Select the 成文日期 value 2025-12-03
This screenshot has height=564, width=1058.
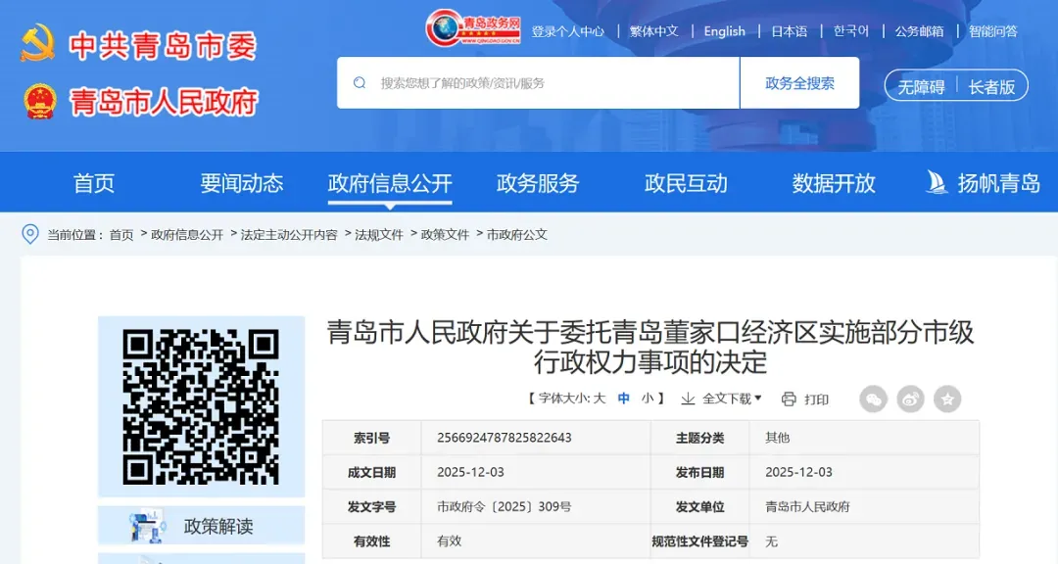pyautogui.click(x=470, y=472)
